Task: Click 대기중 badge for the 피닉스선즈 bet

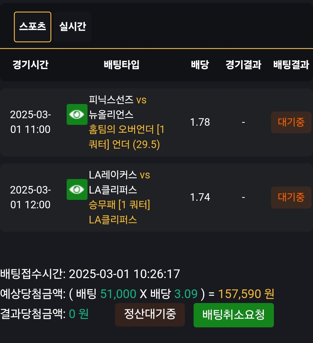Action: [x=291, y=122]
